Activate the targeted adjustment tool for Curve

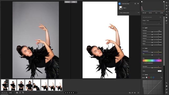[161, 77]
